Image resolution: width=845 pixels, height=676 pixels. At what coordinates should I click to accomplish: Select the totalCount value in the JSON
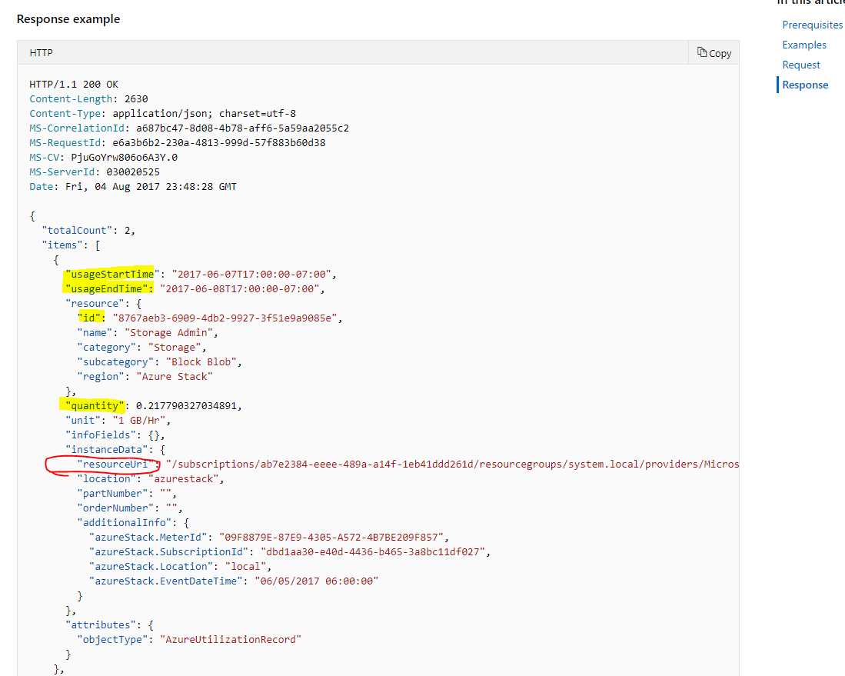[x=126, y=230]
